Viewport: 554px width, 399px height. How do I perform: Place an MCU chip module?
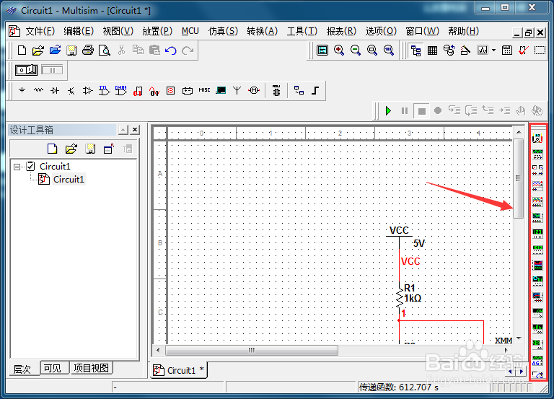coord(276,90)
